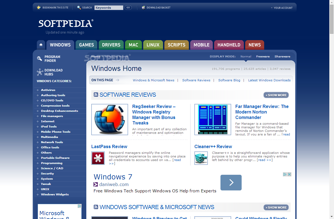Click the Cleaner++ cube icon
The width and height of the screenshot is (334, 219).
201,158
